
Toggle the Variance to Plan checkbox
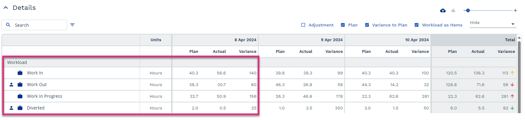[x=367, y=25]
